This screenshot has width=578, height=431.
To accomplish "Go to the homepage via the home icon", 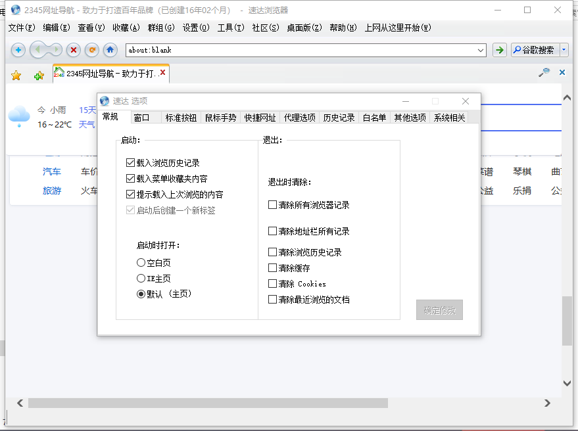I will (x=110, y=50).
